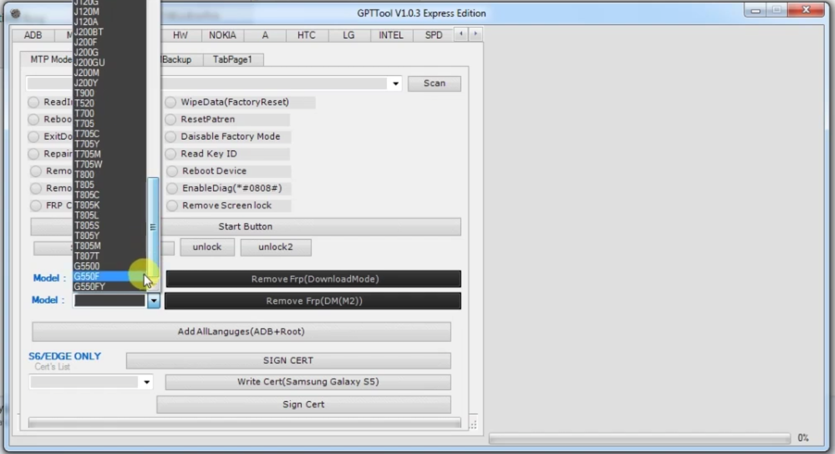
Task: Select the WipeData(FactoryReset) option
Action: [171, 102]
